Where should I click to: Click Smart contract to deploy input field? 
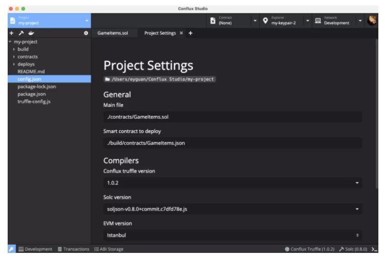click(x=233, y=143)
